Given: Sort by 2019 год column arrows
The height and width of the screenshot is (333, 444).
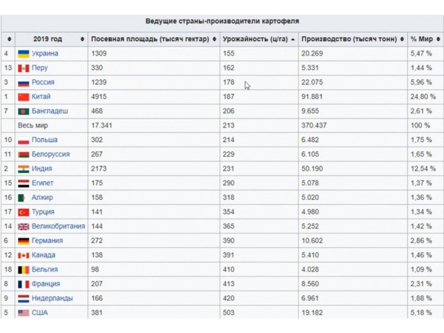Looking at the screenshot, I should point(83,39).
